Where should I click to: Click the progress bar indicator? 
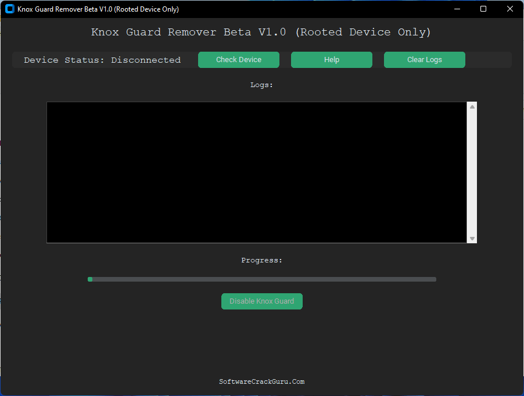[x=261, y=279]
